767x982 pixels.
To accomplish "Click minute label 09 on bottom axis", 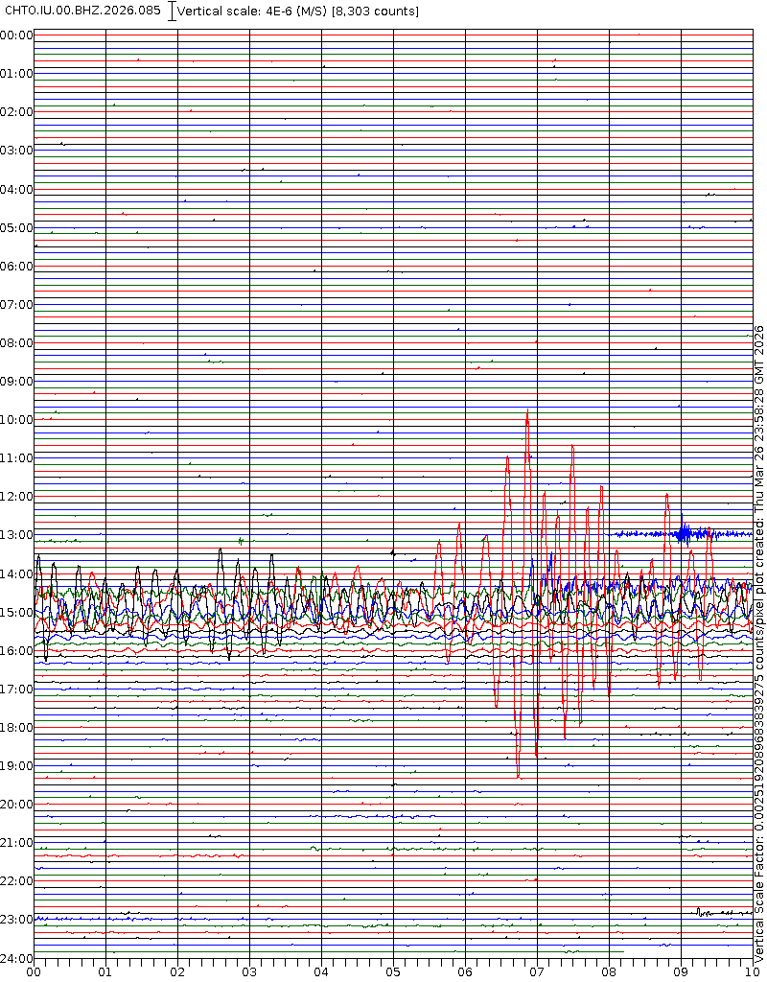I will (x=681, y=972).
